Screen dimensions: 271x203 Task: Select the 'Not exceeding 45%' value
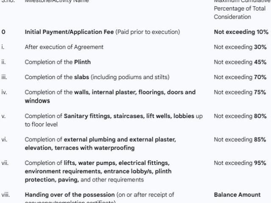click(x=240, y=62)
